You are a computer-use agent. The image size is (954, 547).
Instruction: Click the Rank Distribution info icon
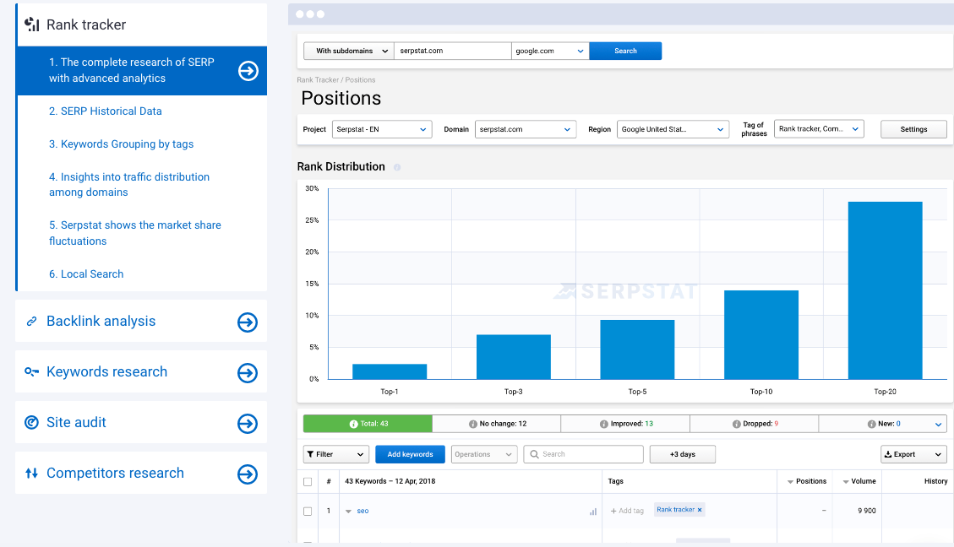(396, 167)
